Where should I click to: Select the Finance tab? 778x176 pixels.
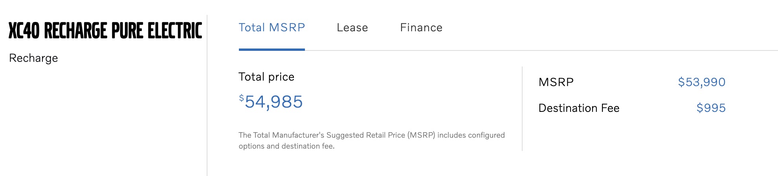coord(421,27)
